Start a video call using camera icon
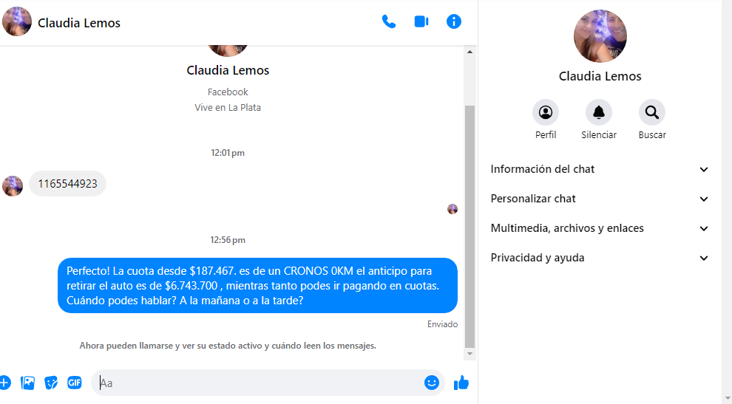732x404 pixels. (x=421, y=21)
